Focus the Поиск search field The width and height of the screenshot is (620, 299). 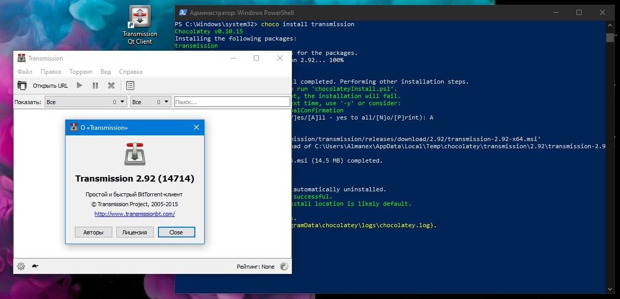232,102
